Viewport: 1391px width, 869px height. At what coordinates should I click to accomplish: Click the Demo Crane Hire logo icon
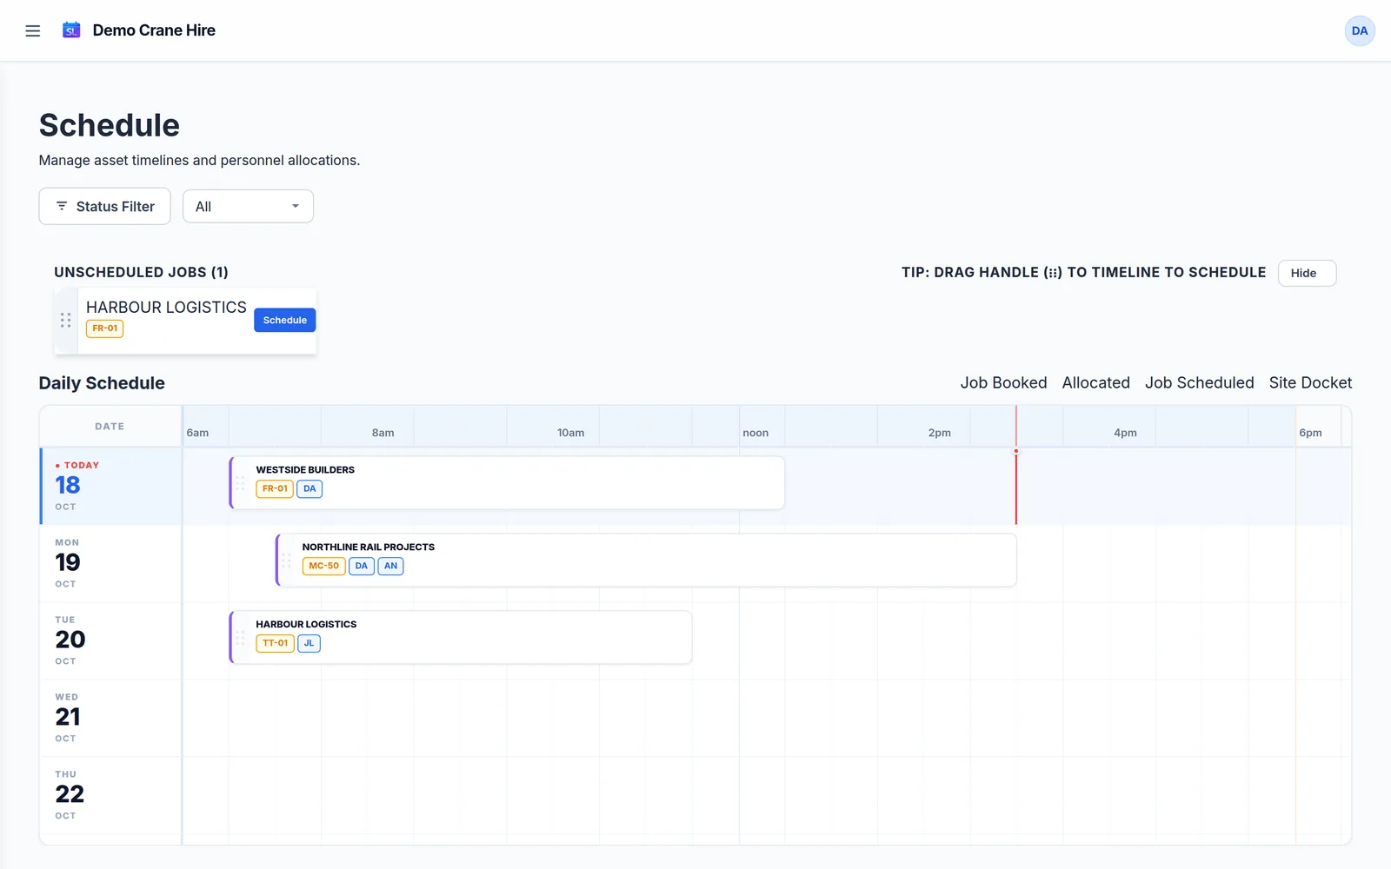(x=71, y=30)
